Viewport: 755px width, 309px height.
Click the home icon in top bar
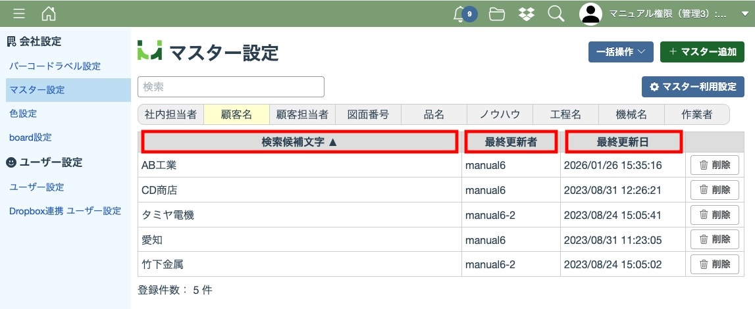49,14
